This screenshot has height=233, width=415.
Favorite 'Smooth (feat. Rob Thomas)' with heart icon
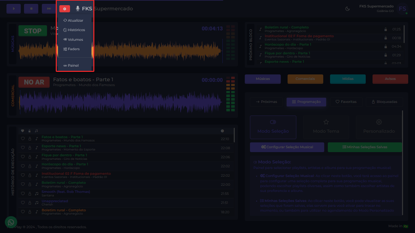point(23,194)
